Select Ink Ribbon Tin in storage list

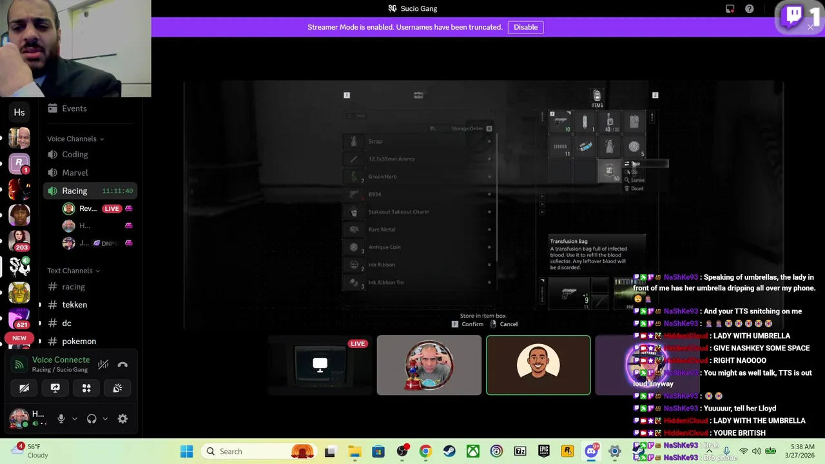[420, 282]
